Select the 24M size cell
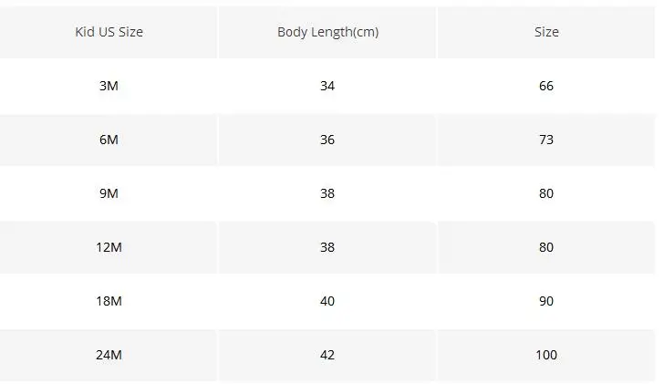This screenshot has height=384, width=664. (109, 355)
